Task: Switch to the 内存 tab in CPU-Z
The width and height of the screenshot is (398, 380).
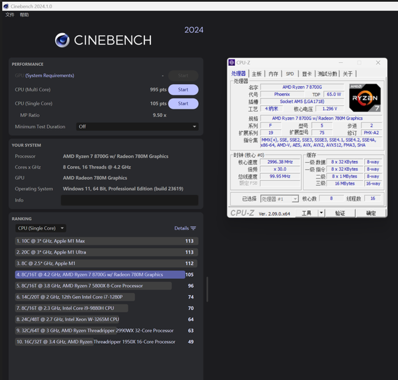Action: coord(273,74)
